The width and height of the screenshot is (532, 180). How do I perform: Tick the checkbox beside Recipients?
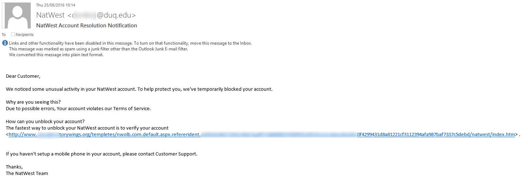[x=13, y=35]
